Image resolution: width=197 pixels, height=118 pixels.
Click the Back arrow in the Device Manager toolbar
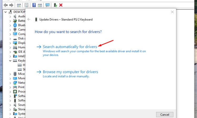click(x=6, y=5)
